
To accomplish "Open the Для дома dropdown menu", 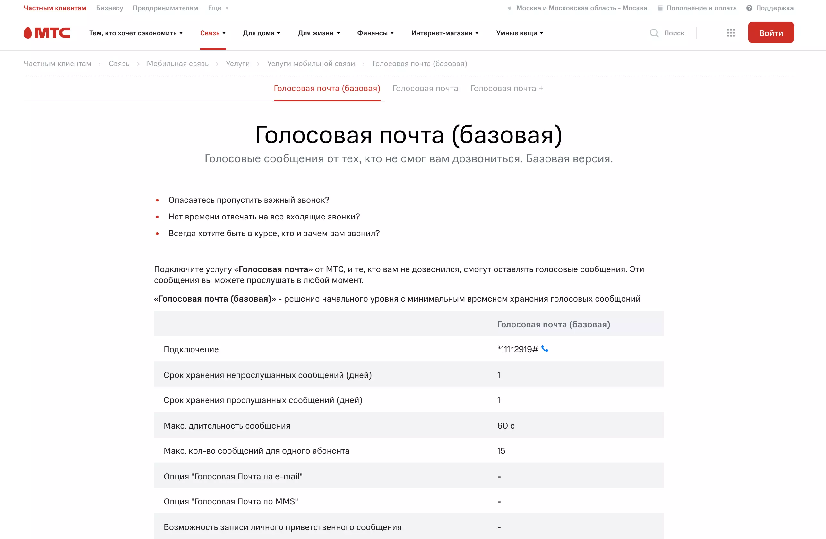I will point(261,33).
